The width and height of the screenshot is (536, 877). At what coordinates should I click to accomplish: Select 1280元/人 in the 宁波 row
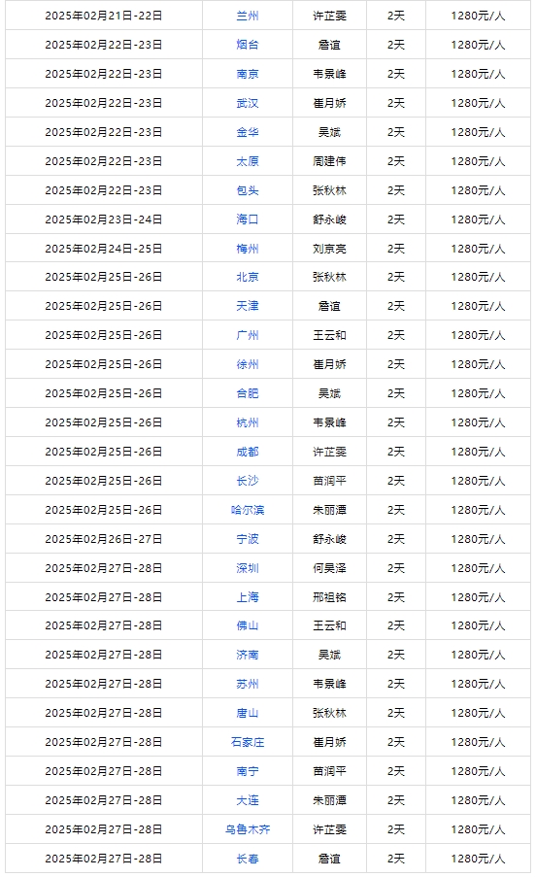tap(478, 539)
